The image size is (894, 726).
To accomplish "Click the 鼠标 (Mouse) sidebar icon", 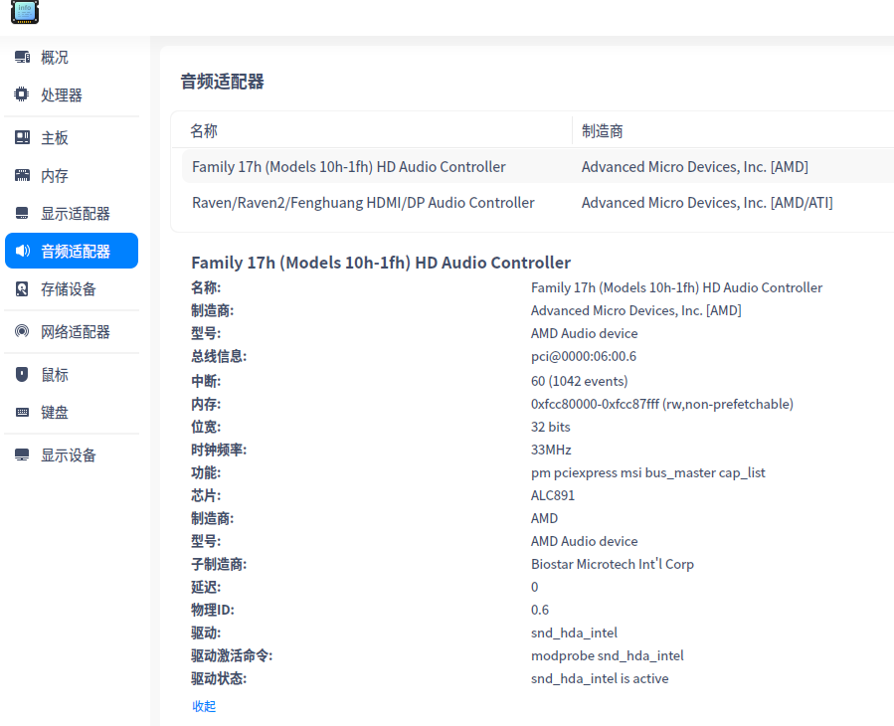I will coord(22,374).
